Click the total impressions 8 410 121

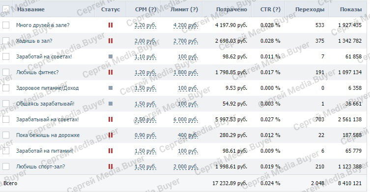point(350,183)
